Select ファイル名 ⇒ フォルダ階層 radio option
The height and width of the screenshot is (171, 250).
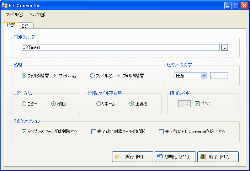(92, 75)
